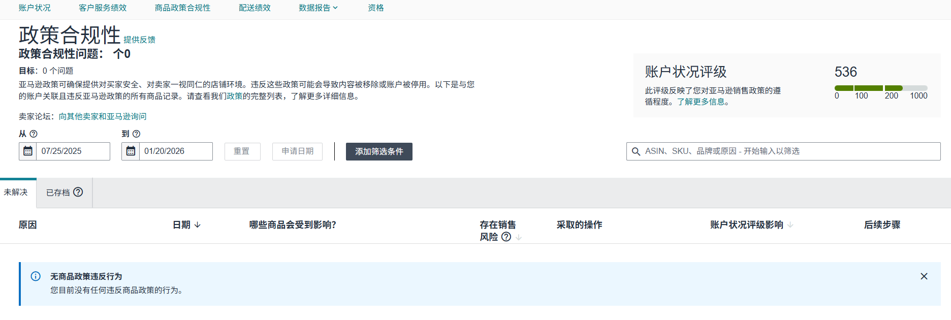Click the help icon beside 从 label
This screenshot has height=320, width=951.
34,134
